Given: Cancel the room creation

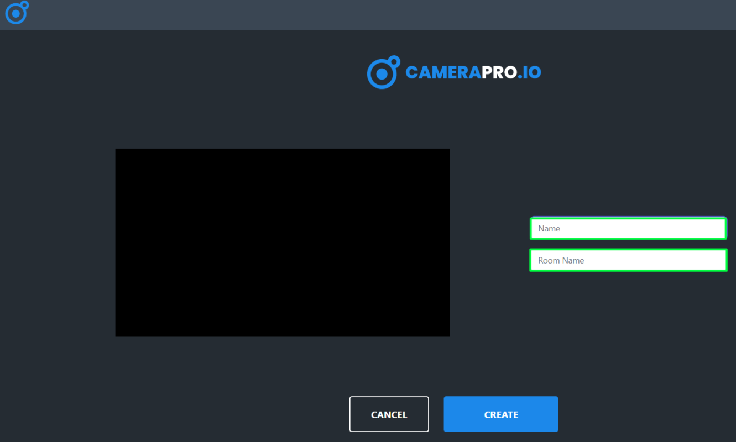Looking at the screenshot, I should 389,414.
